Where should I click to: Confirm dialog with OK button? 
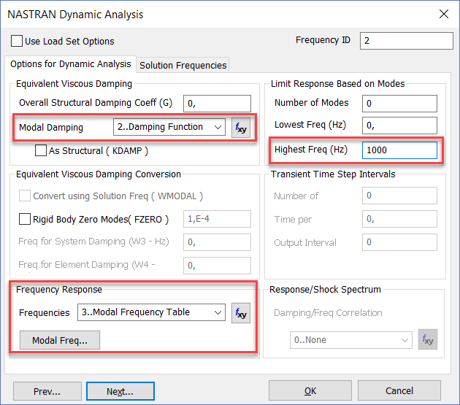pyautogui.click(x=310, y=390)
